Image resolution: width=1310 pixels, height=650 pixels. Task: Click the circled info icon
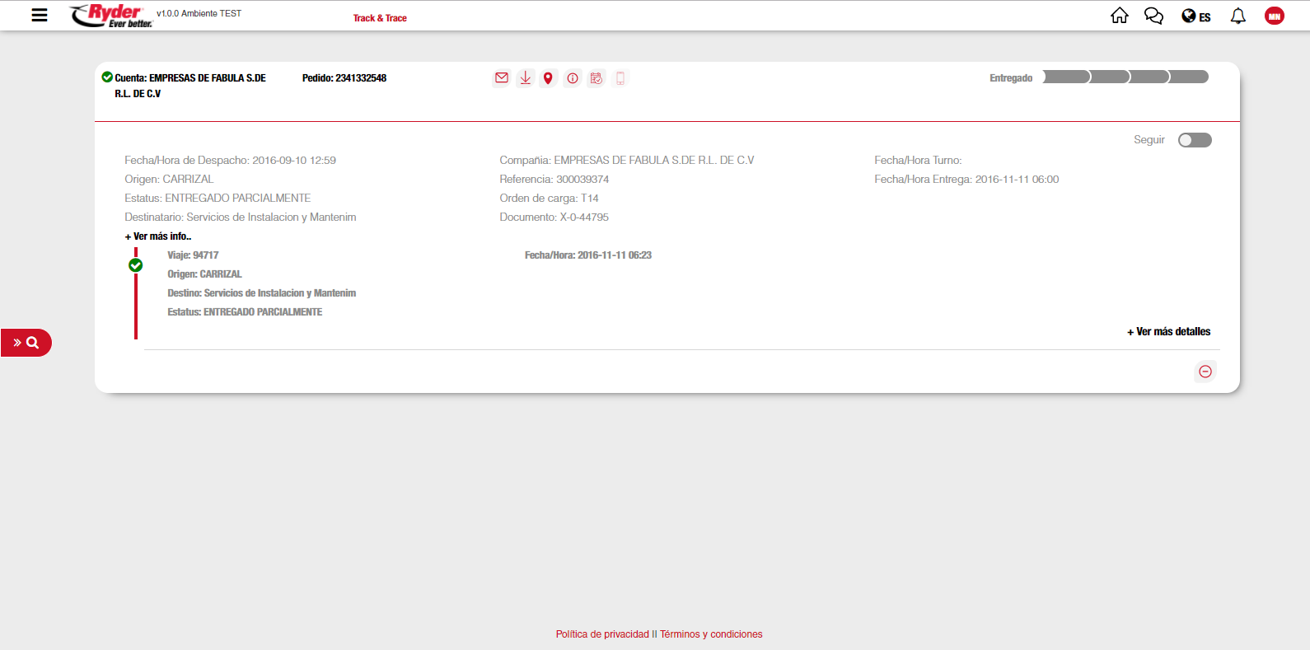pyautogui.click(x=573, y=78)
